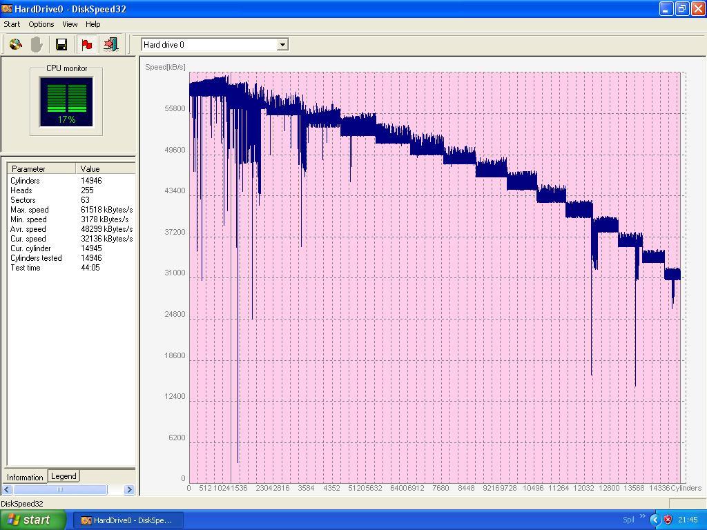Viewport: 707px width, 530px height.
Task: Click the Value column header
Action: pos(106,168)
